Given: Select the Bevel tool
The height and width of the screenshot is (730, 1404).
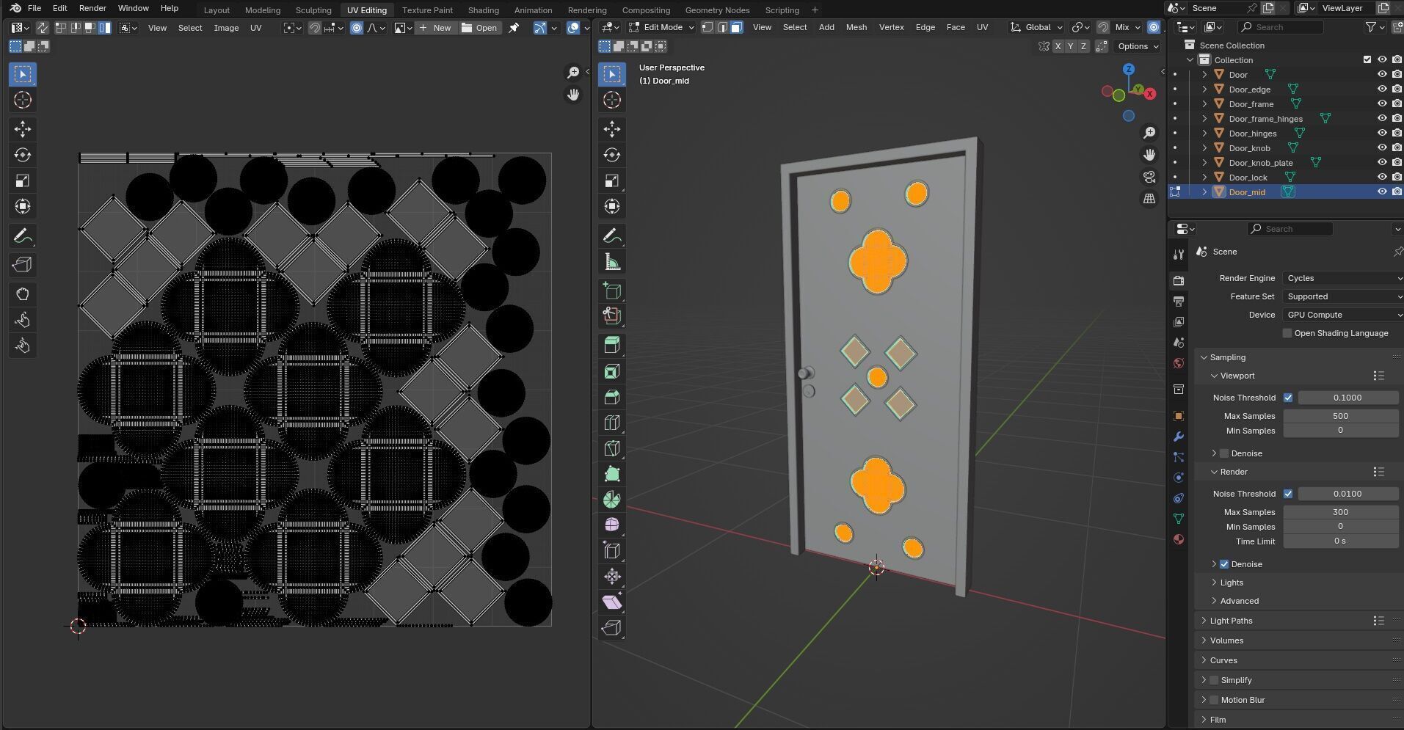Looking at the screenshot, I should 612,397.
